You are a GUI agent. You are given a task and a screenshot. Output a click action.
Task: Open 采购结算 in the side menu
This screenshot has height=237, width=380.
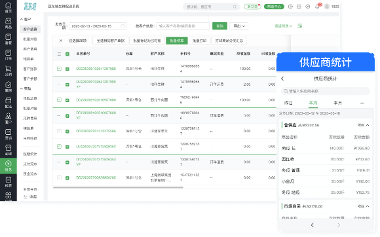point(30,98)
